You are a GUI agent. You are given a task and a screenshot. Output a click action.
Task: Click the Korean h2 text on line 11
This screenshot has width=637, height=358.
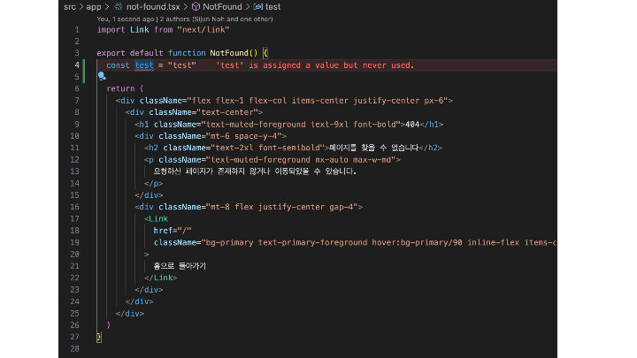(373, 148)
